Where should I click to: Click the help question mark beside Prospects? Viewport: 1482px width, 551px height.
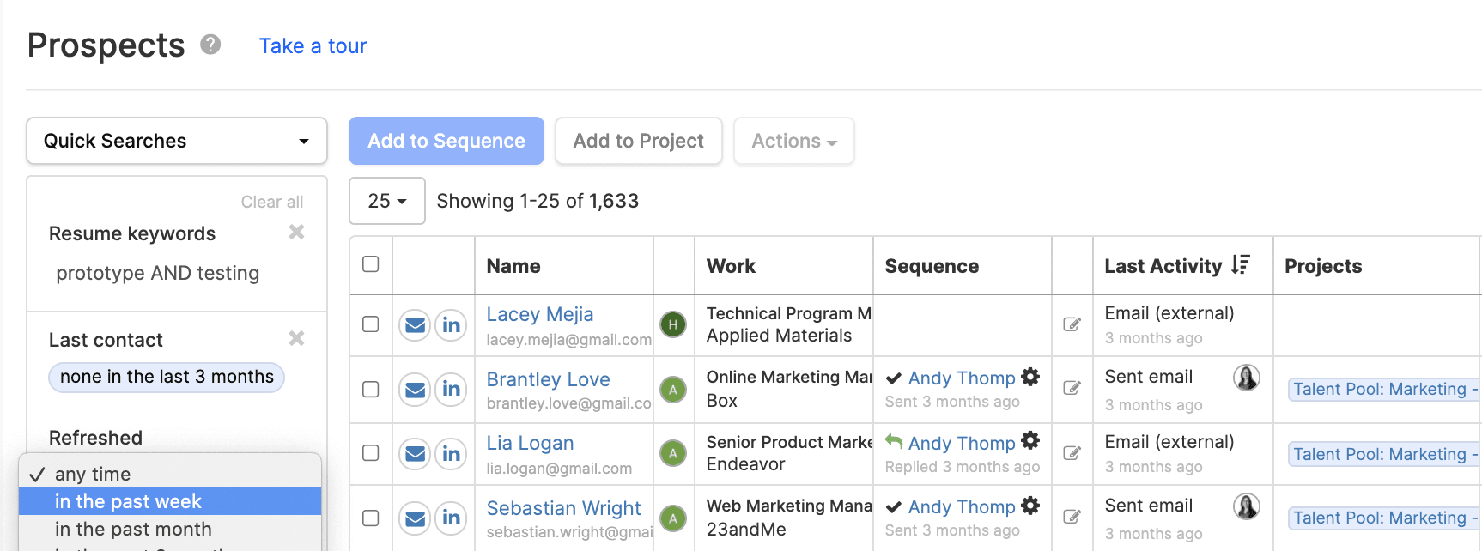[x=210, y=45]
